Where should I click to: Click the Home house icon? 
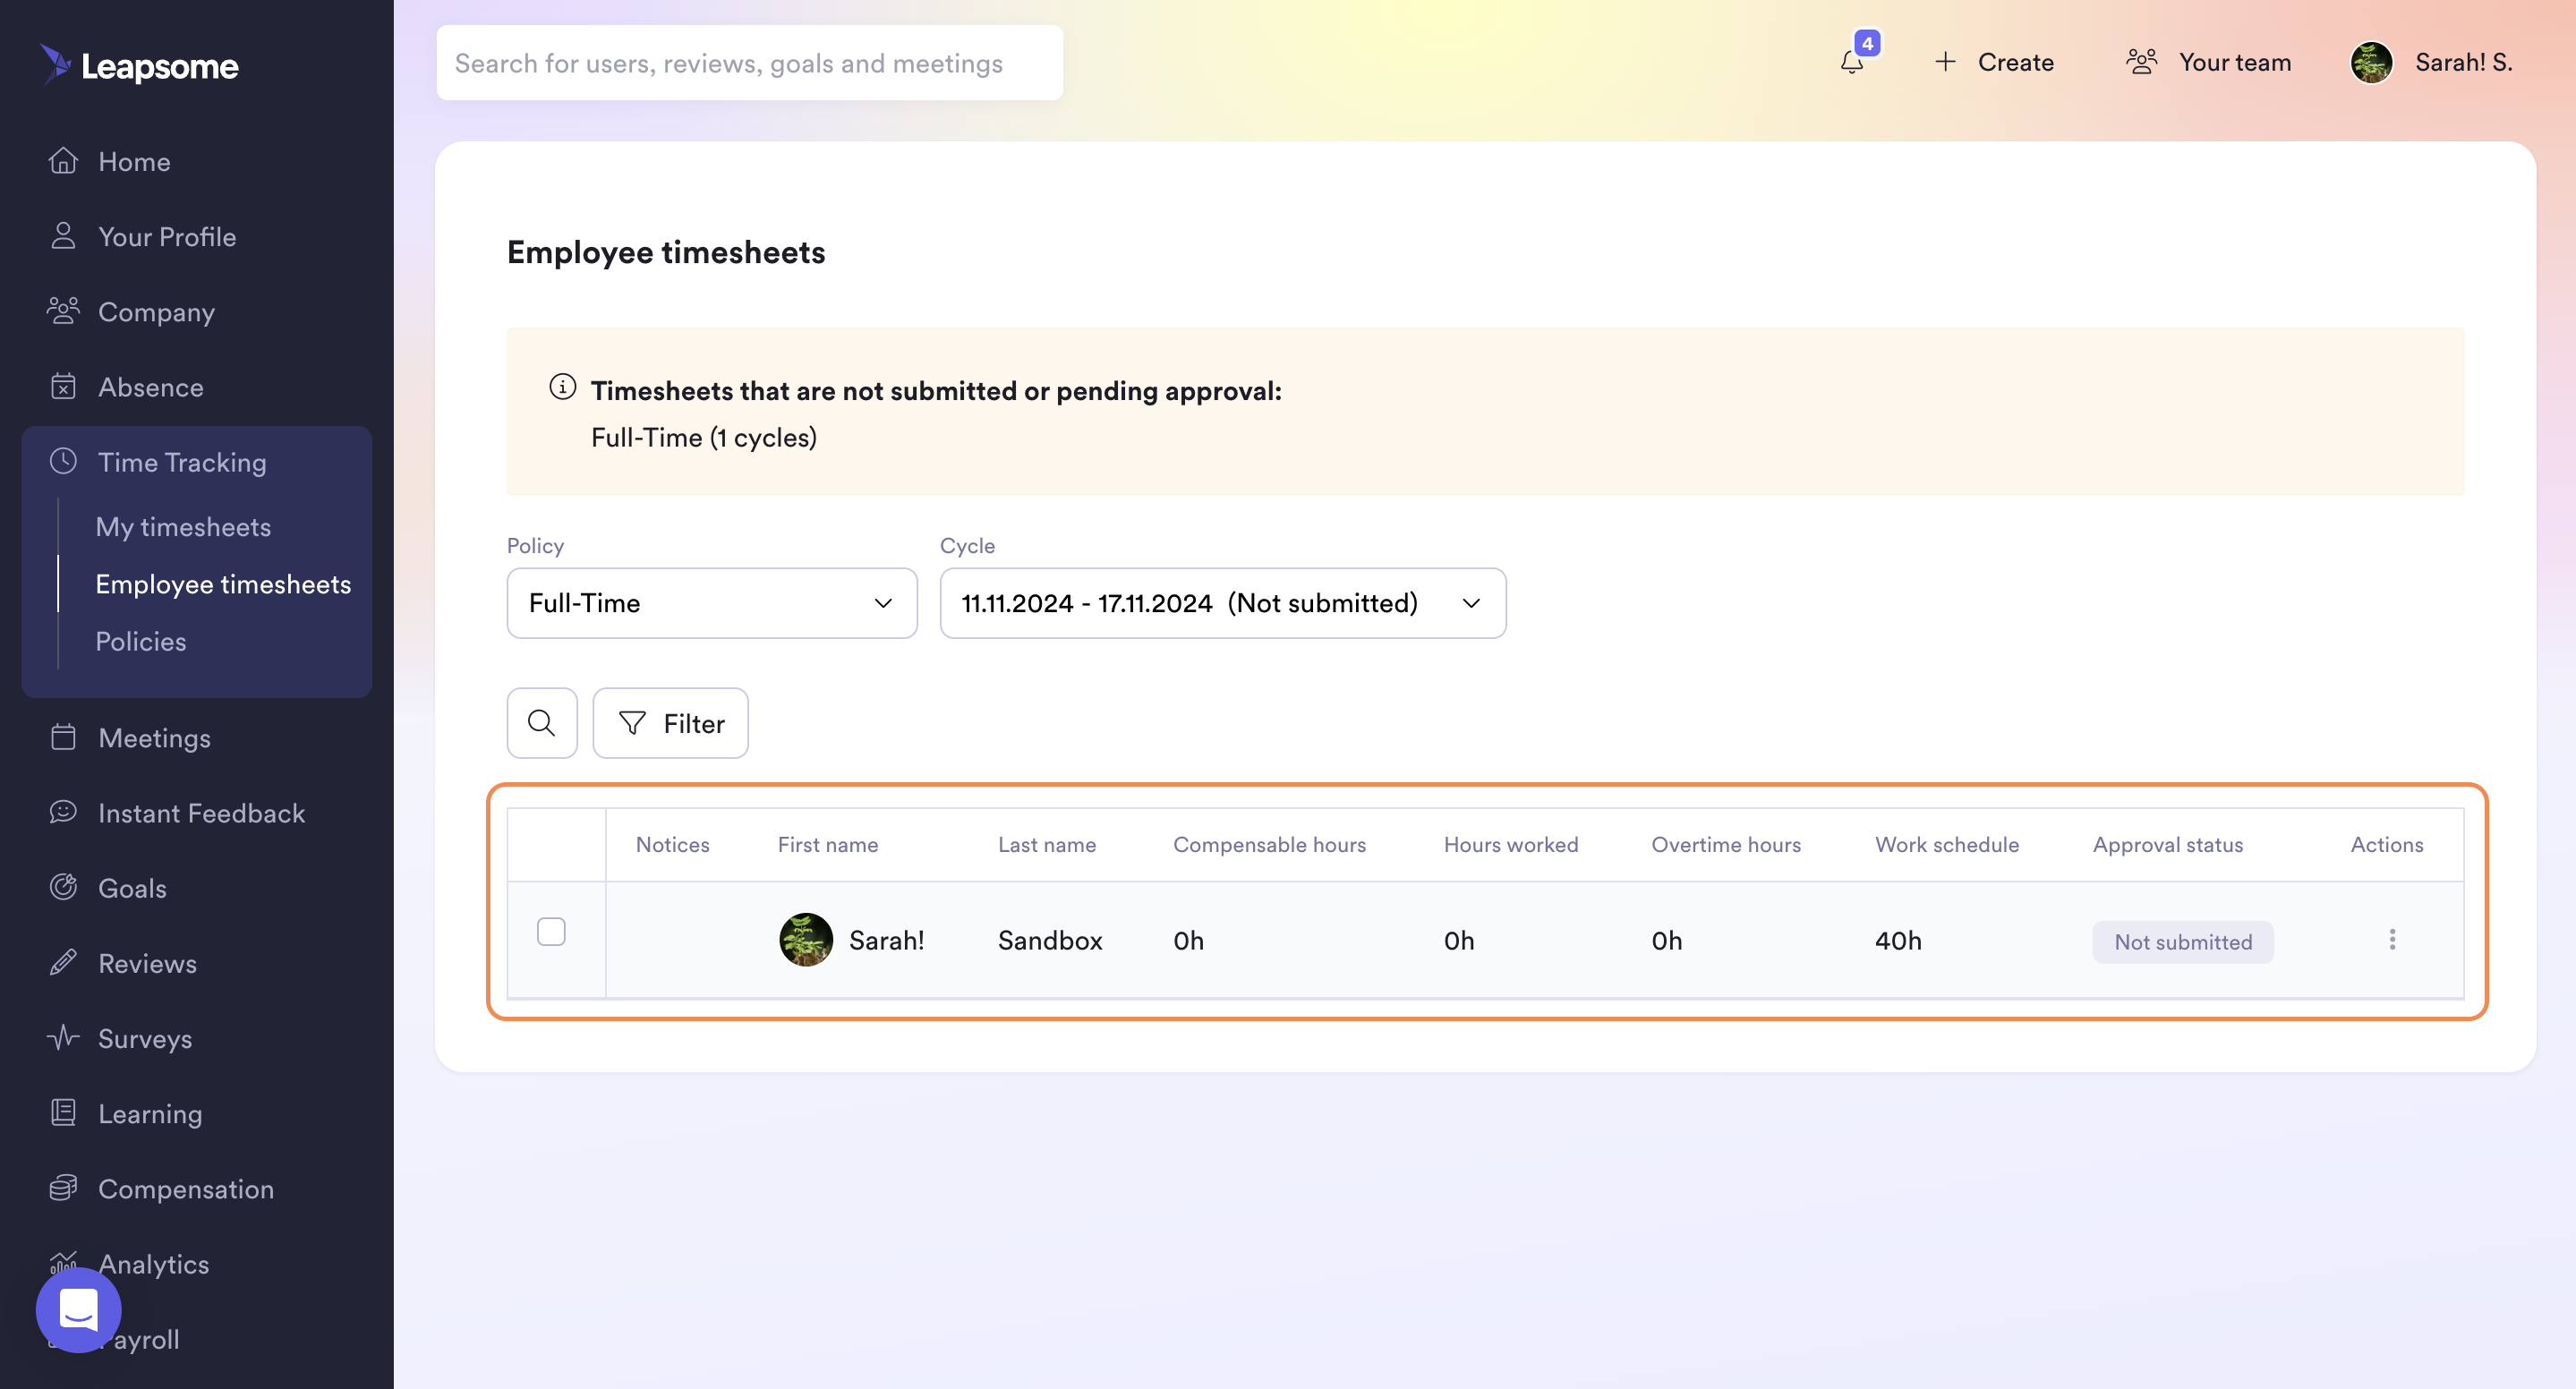(x=63, y=161)
